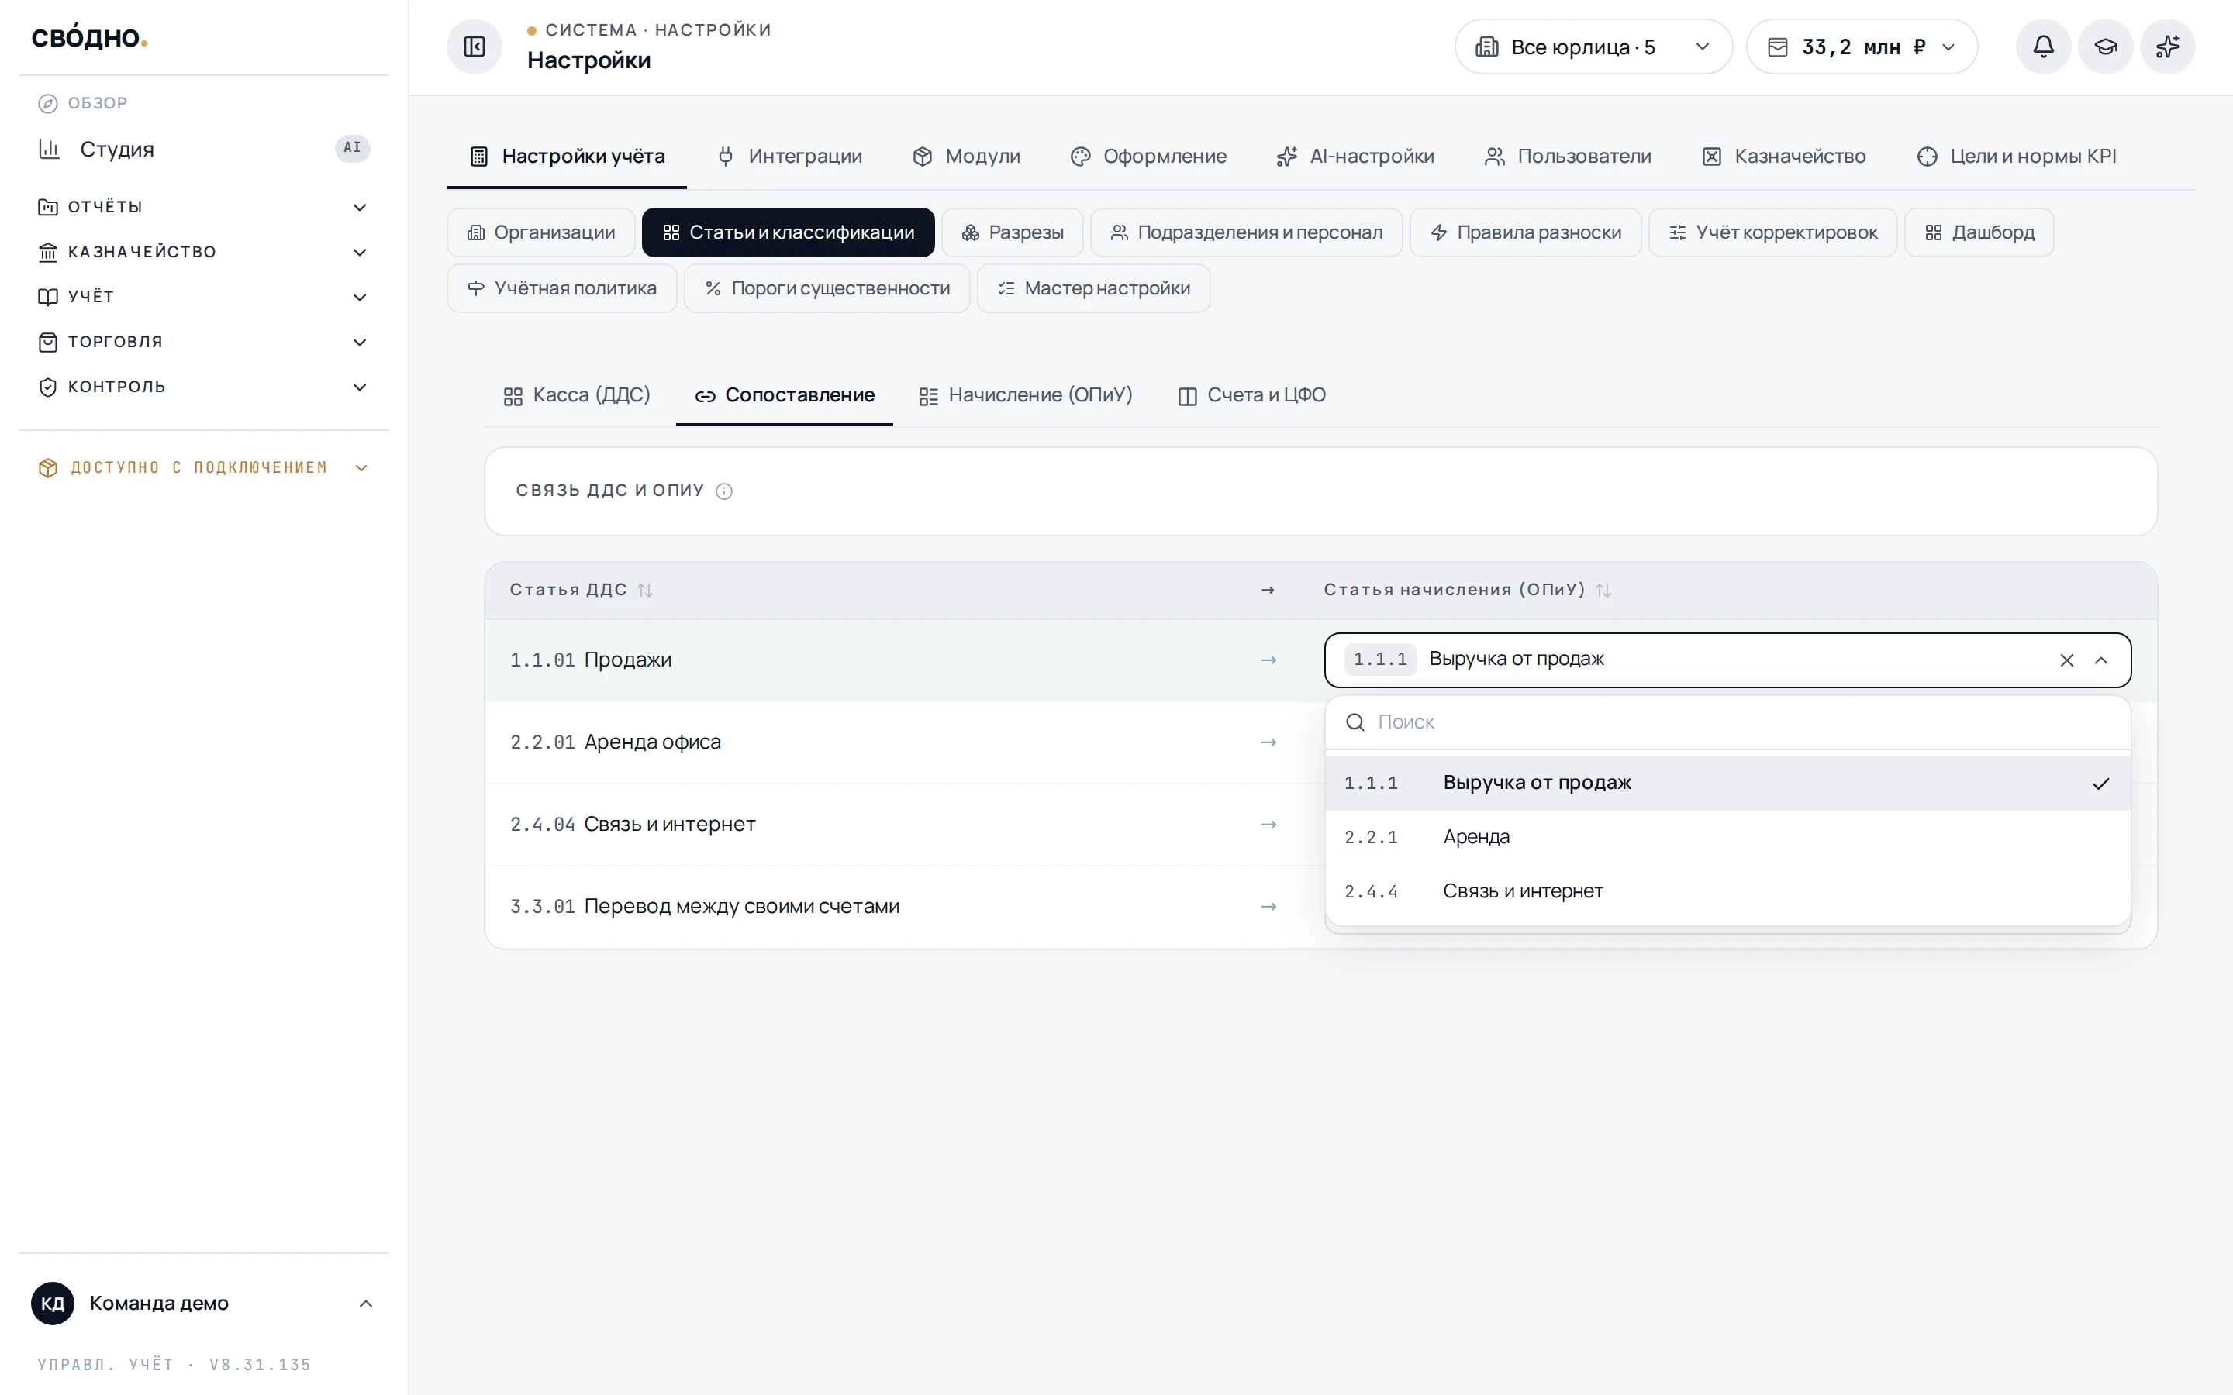Viewport: 2233px width, 1395px height.
Task: Select the Разрезы sub-tab button
Action: 1013,232
